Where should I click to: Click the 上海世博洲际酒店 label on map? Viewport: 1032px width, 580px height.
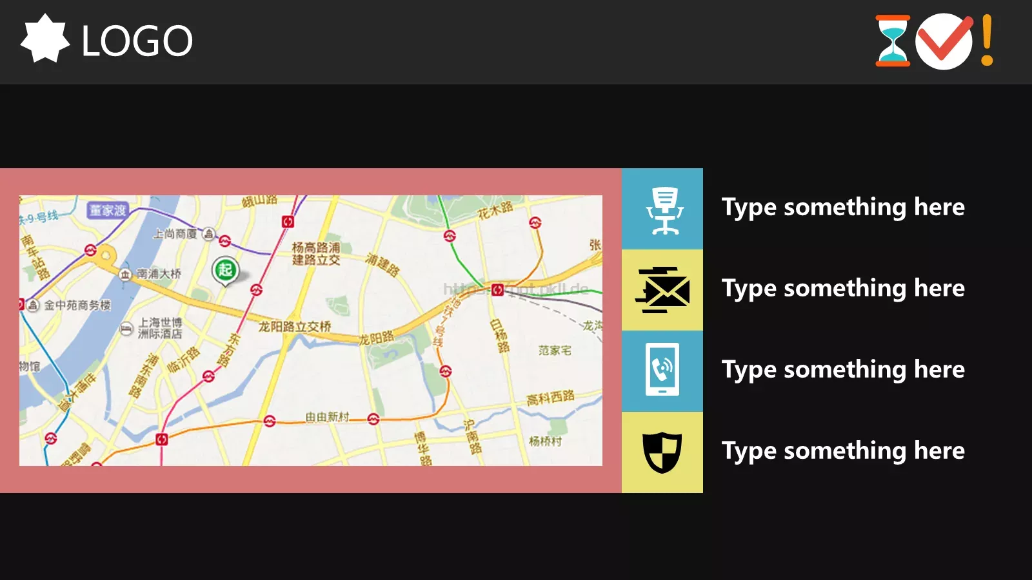click(161, 328)
